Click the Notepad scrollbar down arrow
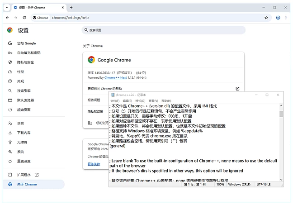 [x=281, y=179]
